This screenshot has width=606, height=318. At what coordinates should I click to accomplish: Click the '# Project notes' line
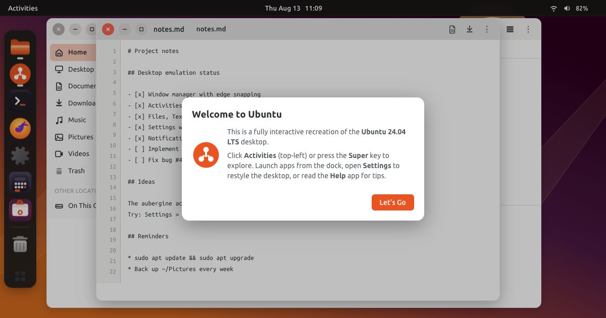click(153, 51)
